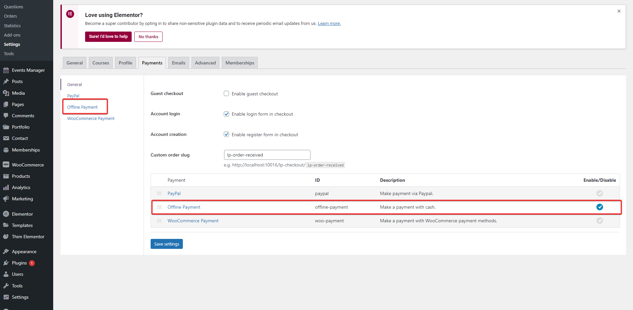Viewport: 633px width, 310px height.
Task: Click the Analytics bar chart icon
Action: tap(6, 187)
